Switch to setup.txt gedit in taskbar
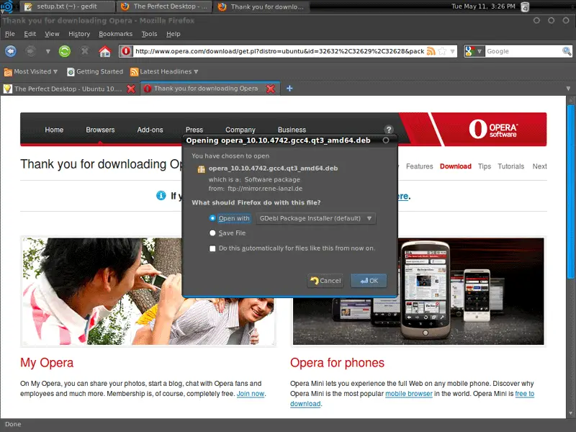The image size is (576, 432). point(66,6)
